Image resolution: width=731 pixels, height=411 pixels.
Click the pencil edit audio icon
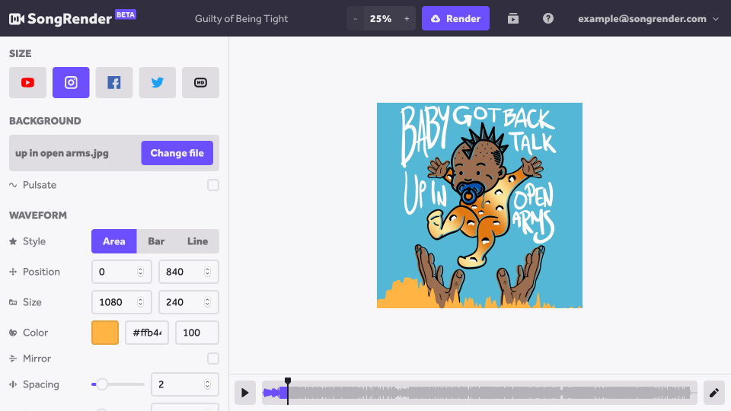[713, 393]
